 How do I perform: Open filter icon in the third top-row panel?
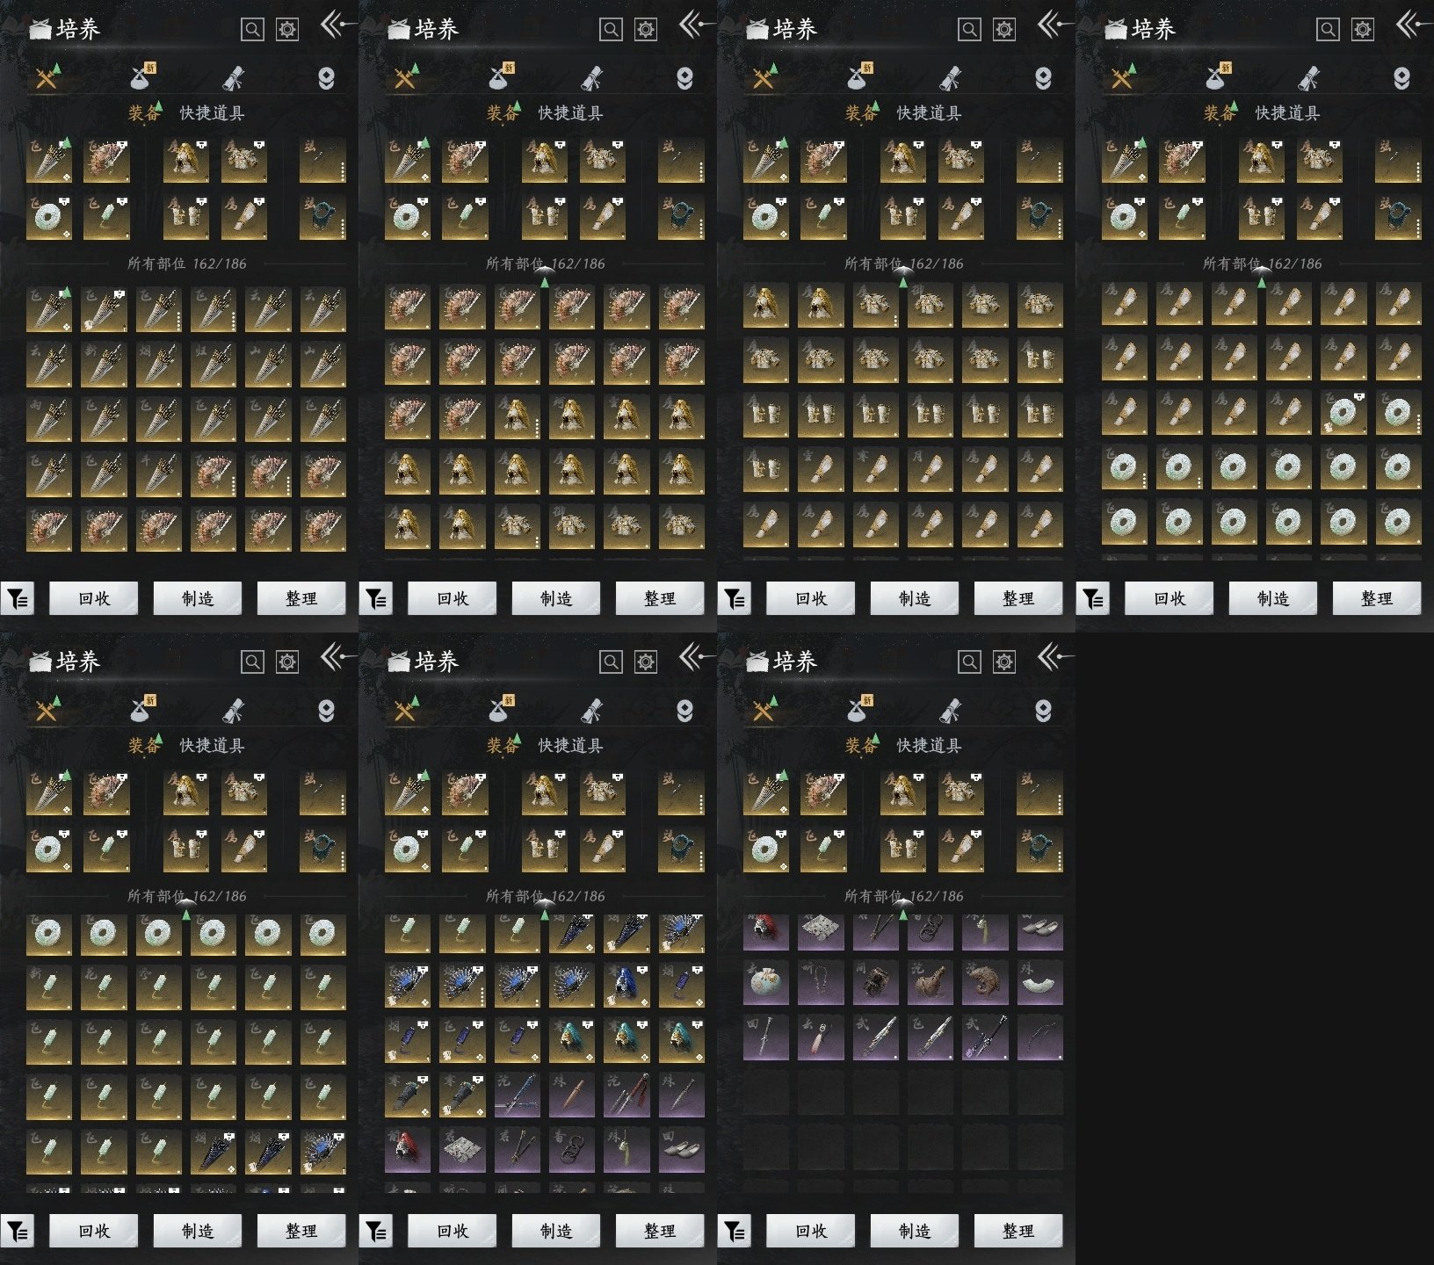(735, 599)
